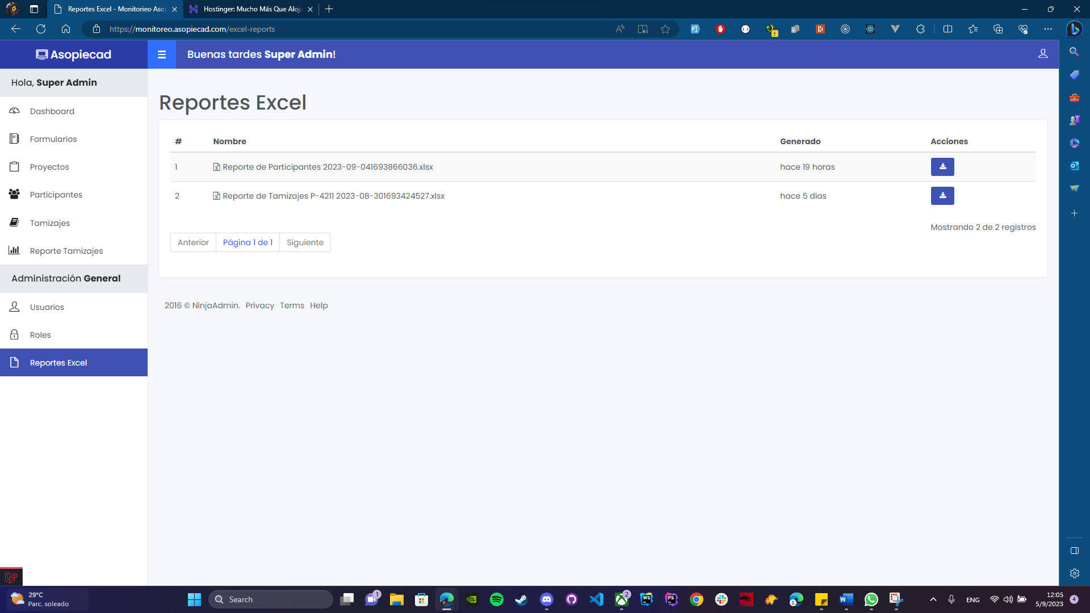The width and height of the screenshot is (1090, 613).
Task: Open the Help footer link
Action: pos(318,305)
